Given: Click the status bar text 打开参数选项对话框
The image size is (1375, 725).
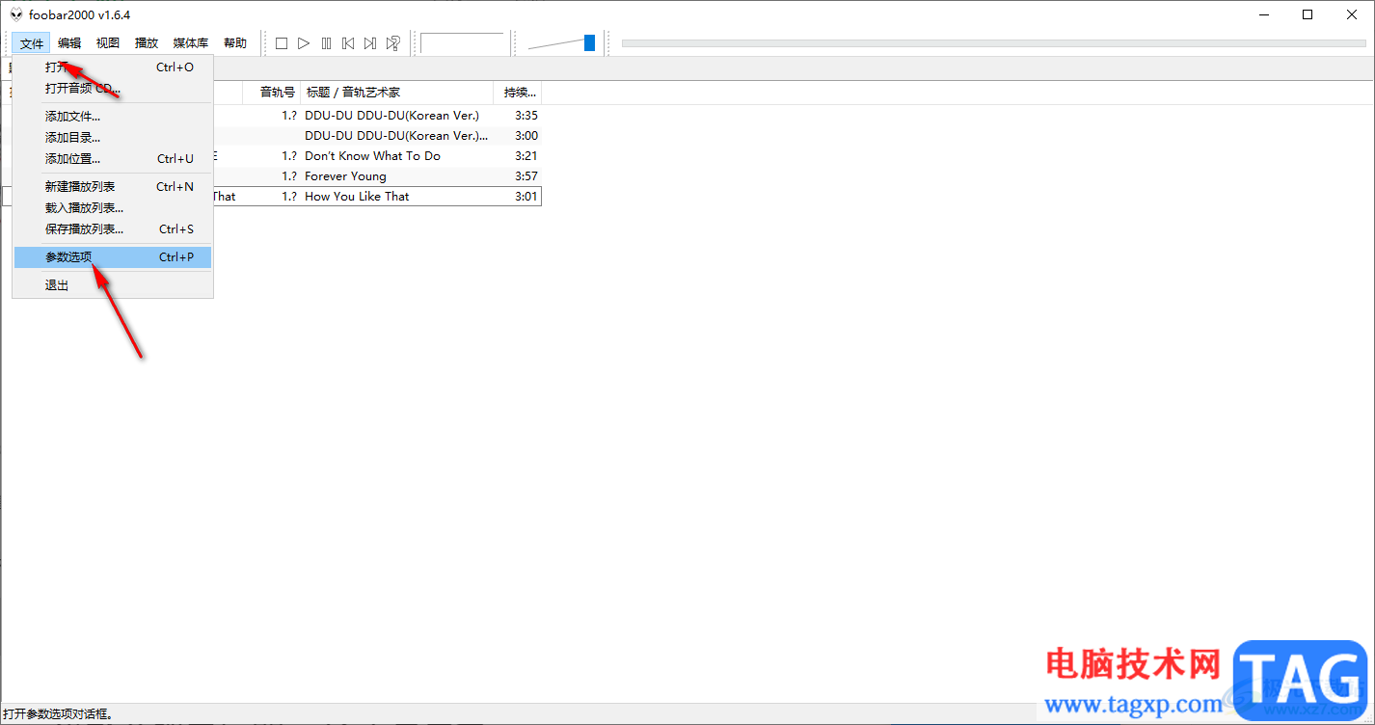Looking at the screenshot, I should pos(58,714).
